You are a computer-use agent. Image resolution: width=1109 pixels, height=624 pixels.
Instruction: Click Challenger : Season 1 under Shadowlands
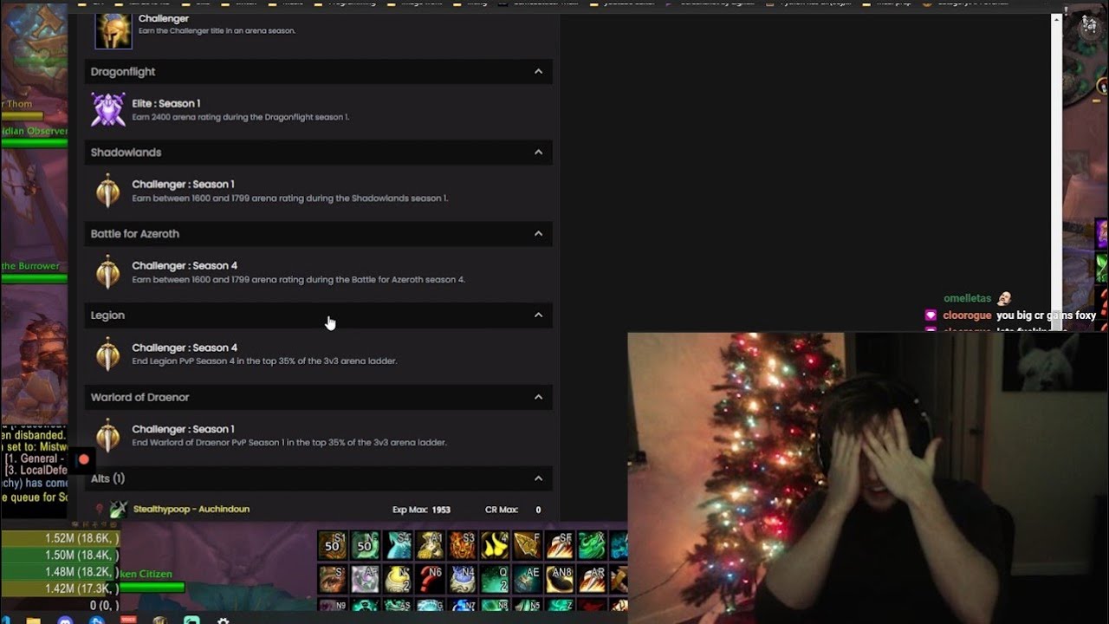pyautogui.click(x=183, y=184)
